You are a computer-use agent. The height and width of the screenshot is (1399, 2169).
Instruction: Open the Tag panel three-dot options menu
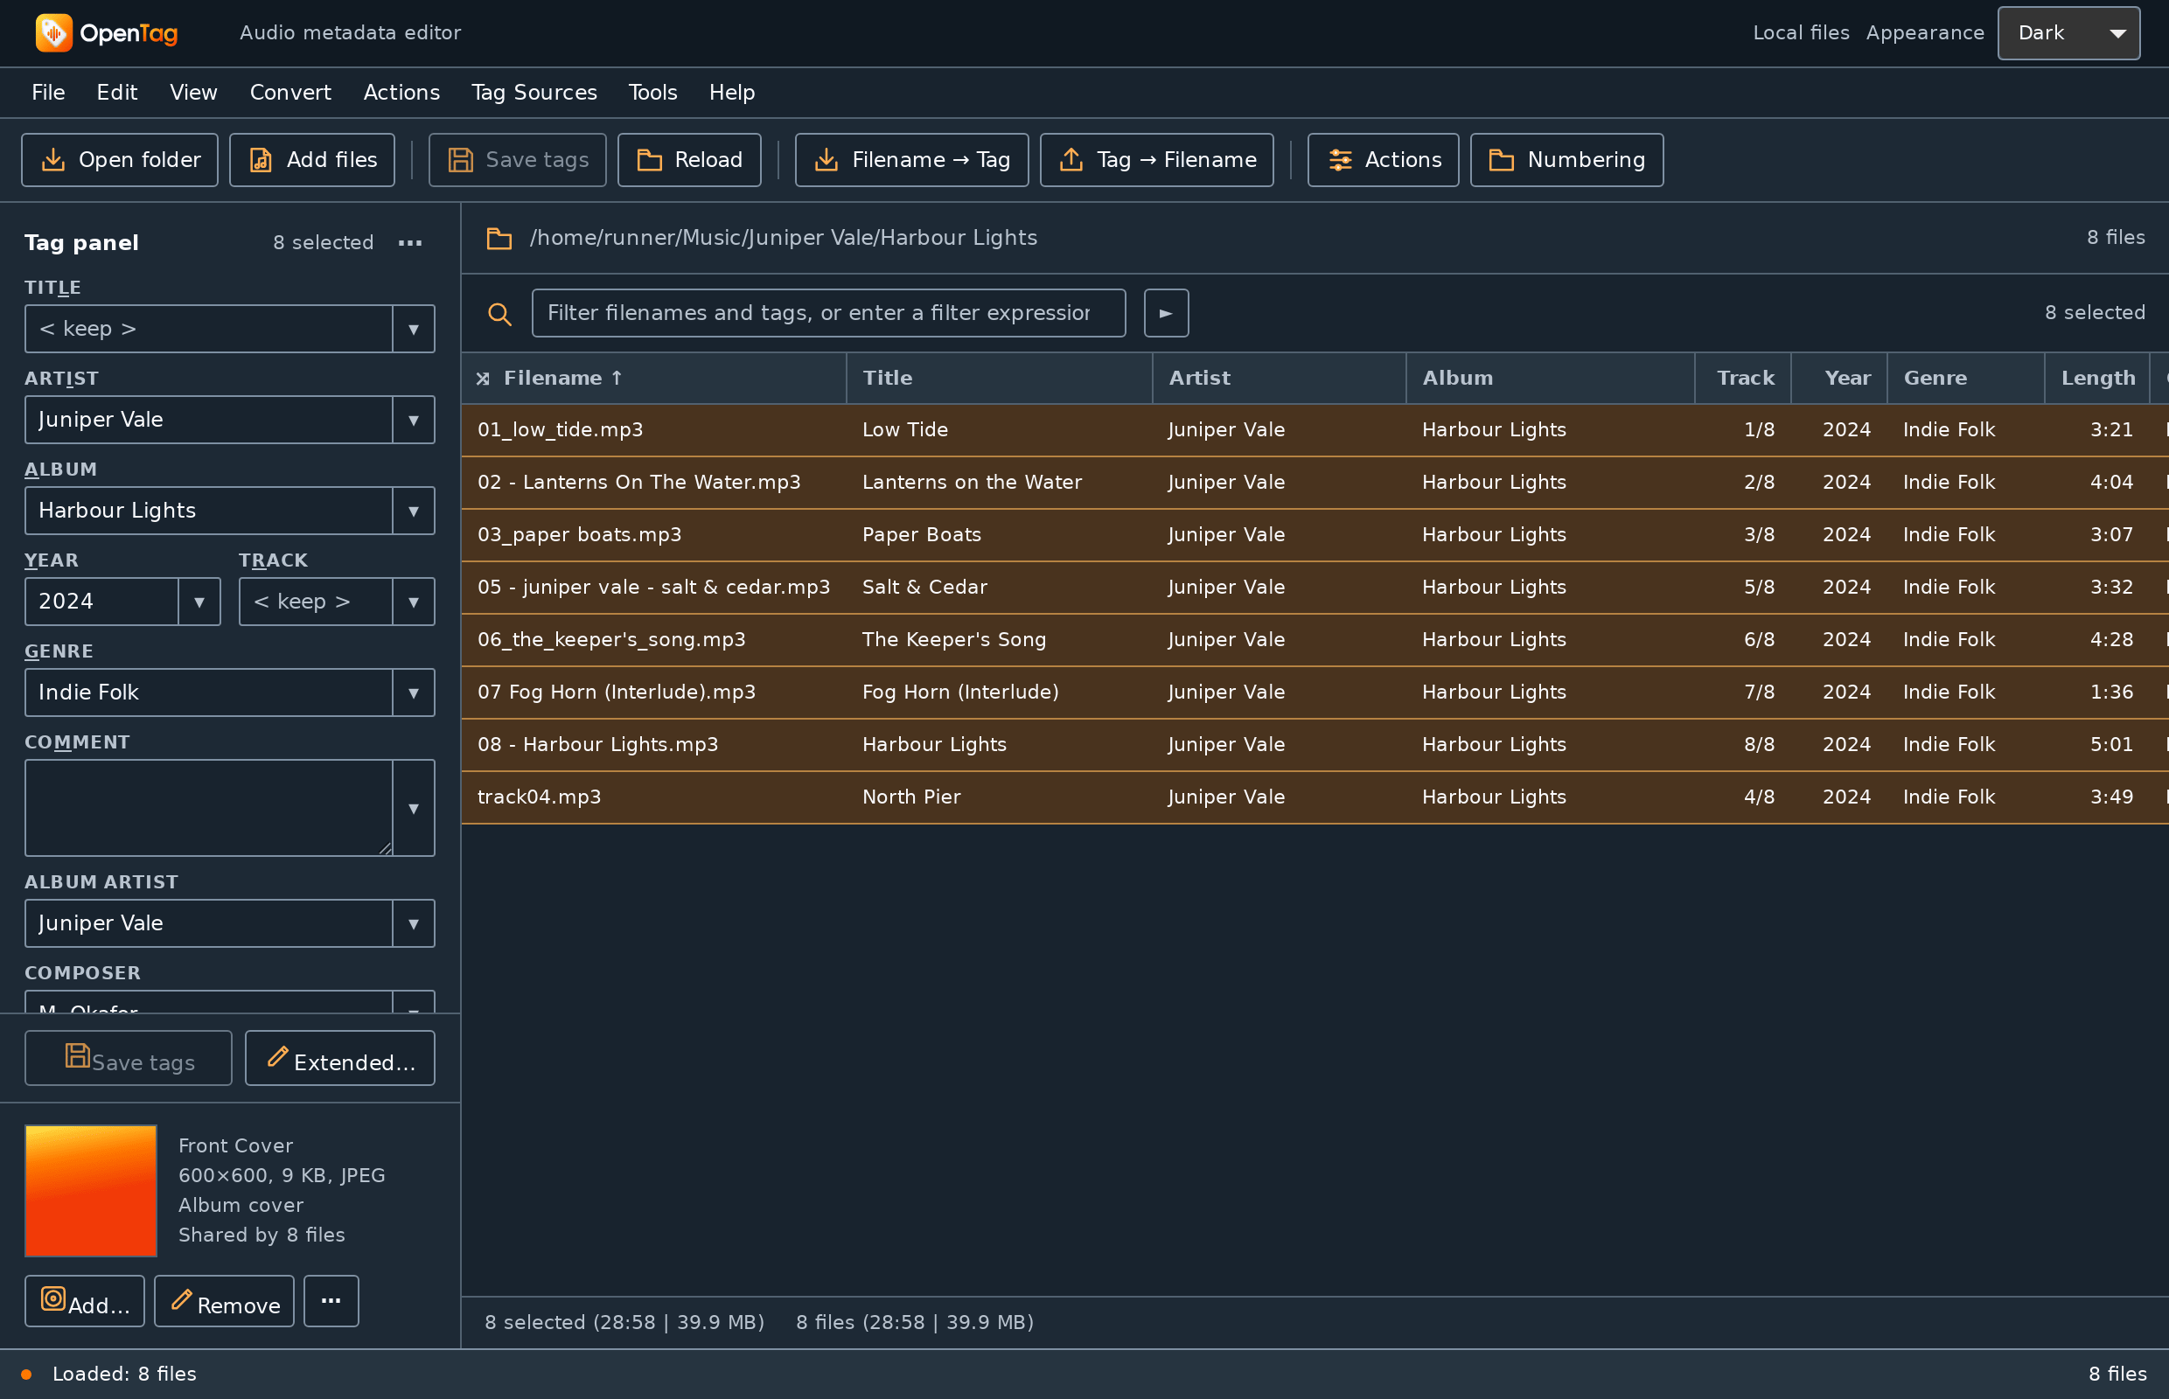[410, 242]
